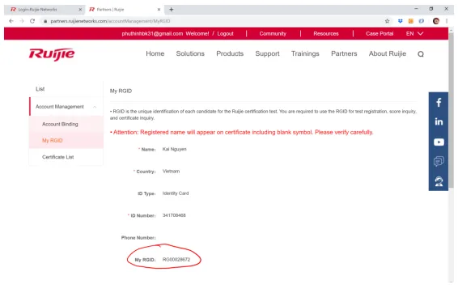
Task: Click the name value Kai Nguyen
Action: tap(174, 149)
